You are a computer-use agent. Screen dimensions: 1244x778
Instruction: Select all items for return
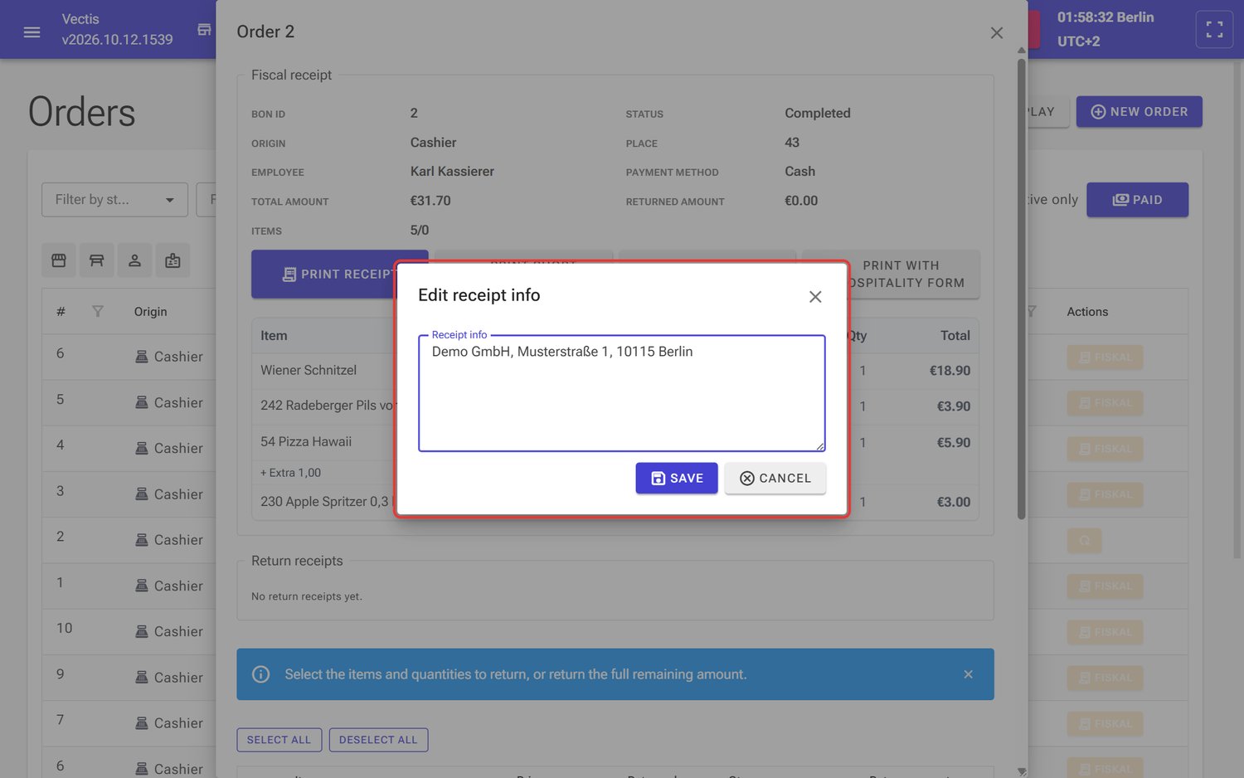[279, 740]
